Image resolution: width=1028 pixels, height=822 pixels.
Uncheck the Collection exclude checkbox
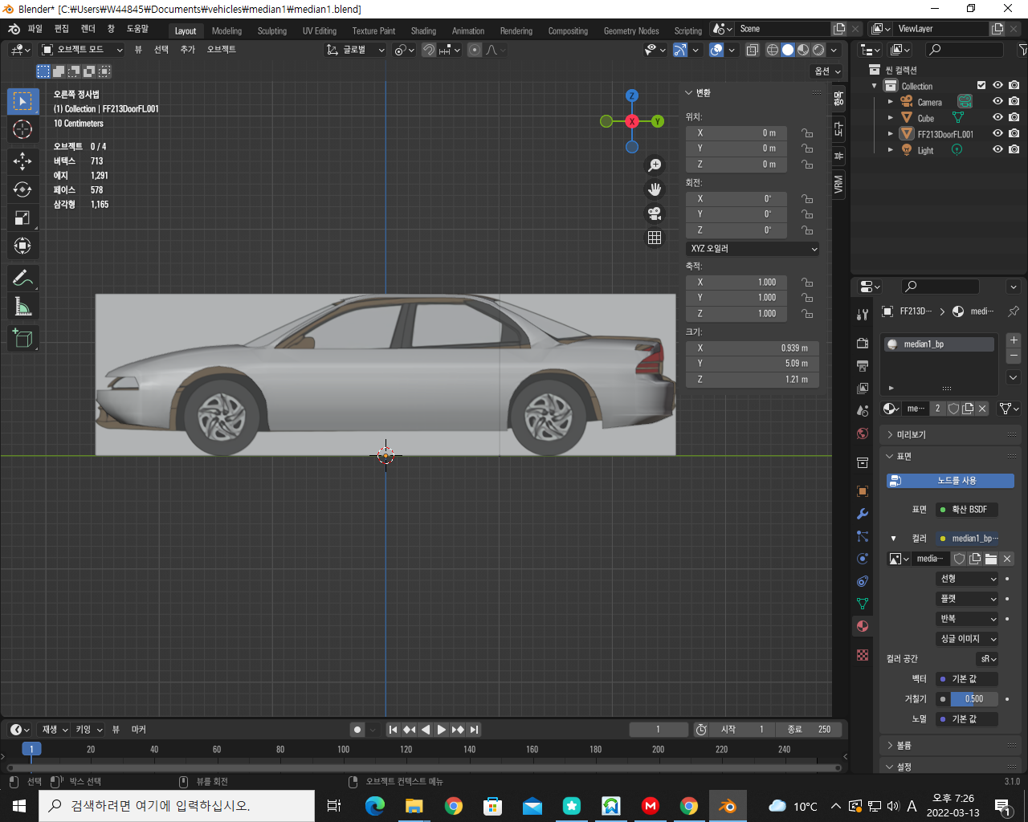click(x=981, y=86)
